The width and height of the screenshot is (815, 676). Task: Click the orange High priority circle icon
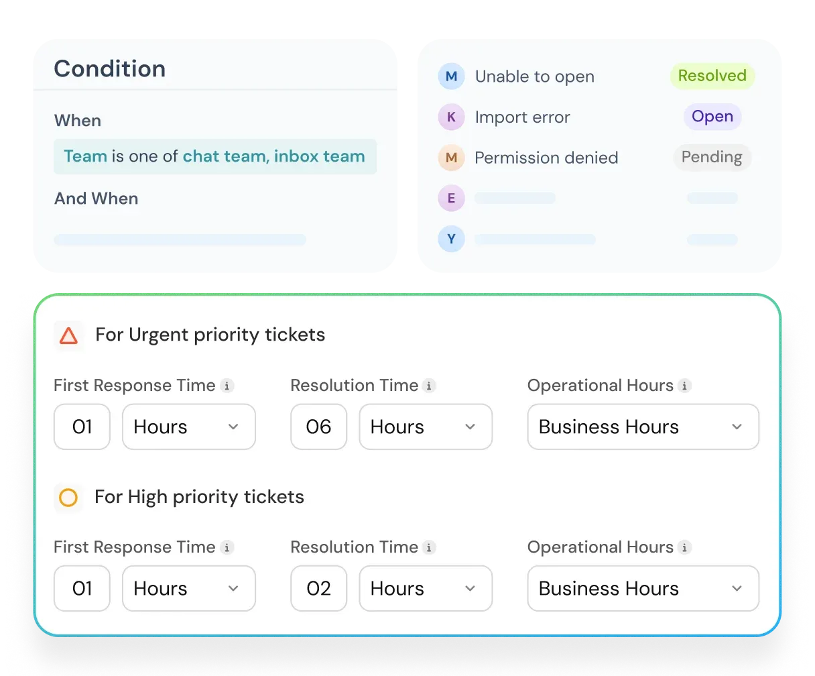[x=68, y=498]
